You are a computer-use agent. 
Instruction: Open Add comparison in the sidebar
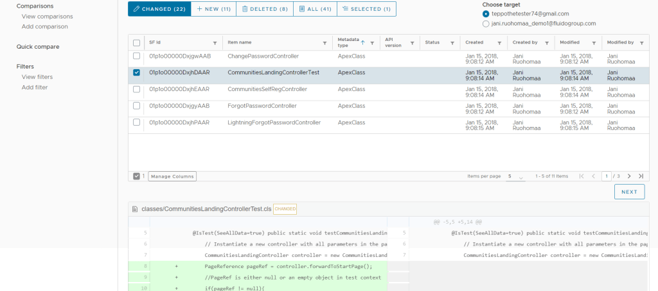[x=45, y=26]
